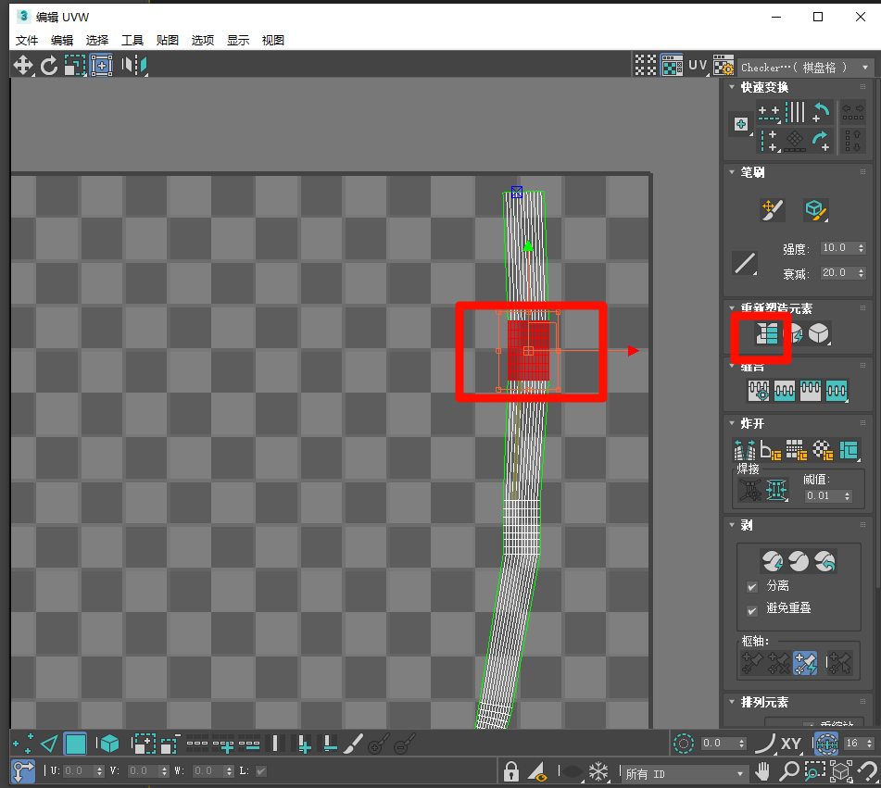The width and height of the screenshot is (881, 788).
Task: Open the Checker texture dropdown
Action: [x=806, y=67]
